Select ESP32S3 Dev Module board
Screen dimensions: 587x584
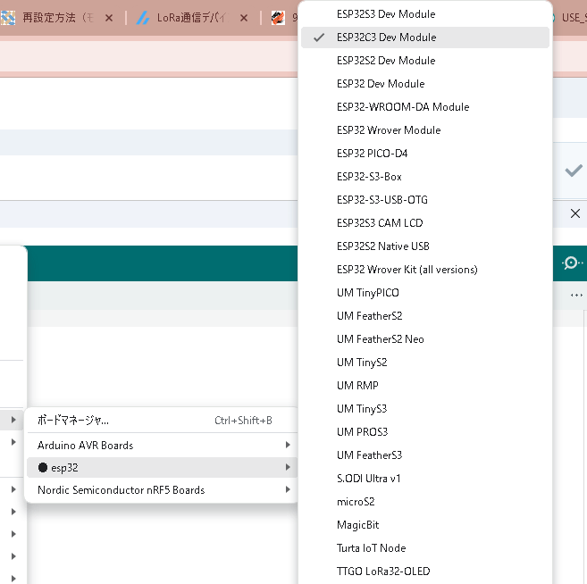425,14
